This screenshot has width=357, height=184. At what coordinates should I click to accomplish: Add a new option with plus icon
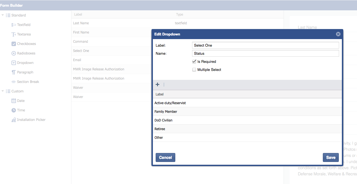[157, 85]
